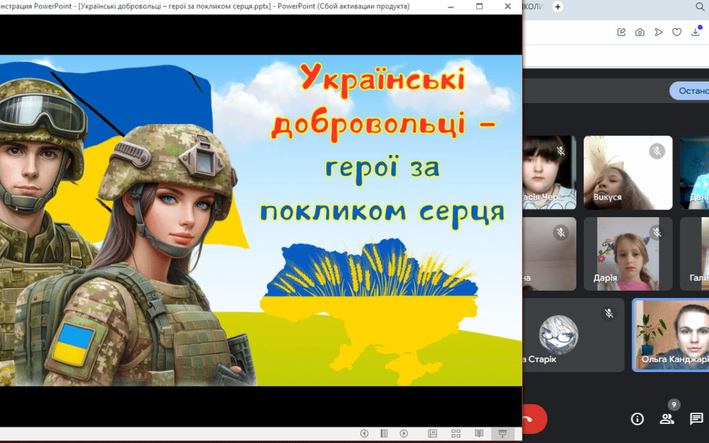Go to previous slide in PowerPoint status bar

click(364, 434)
